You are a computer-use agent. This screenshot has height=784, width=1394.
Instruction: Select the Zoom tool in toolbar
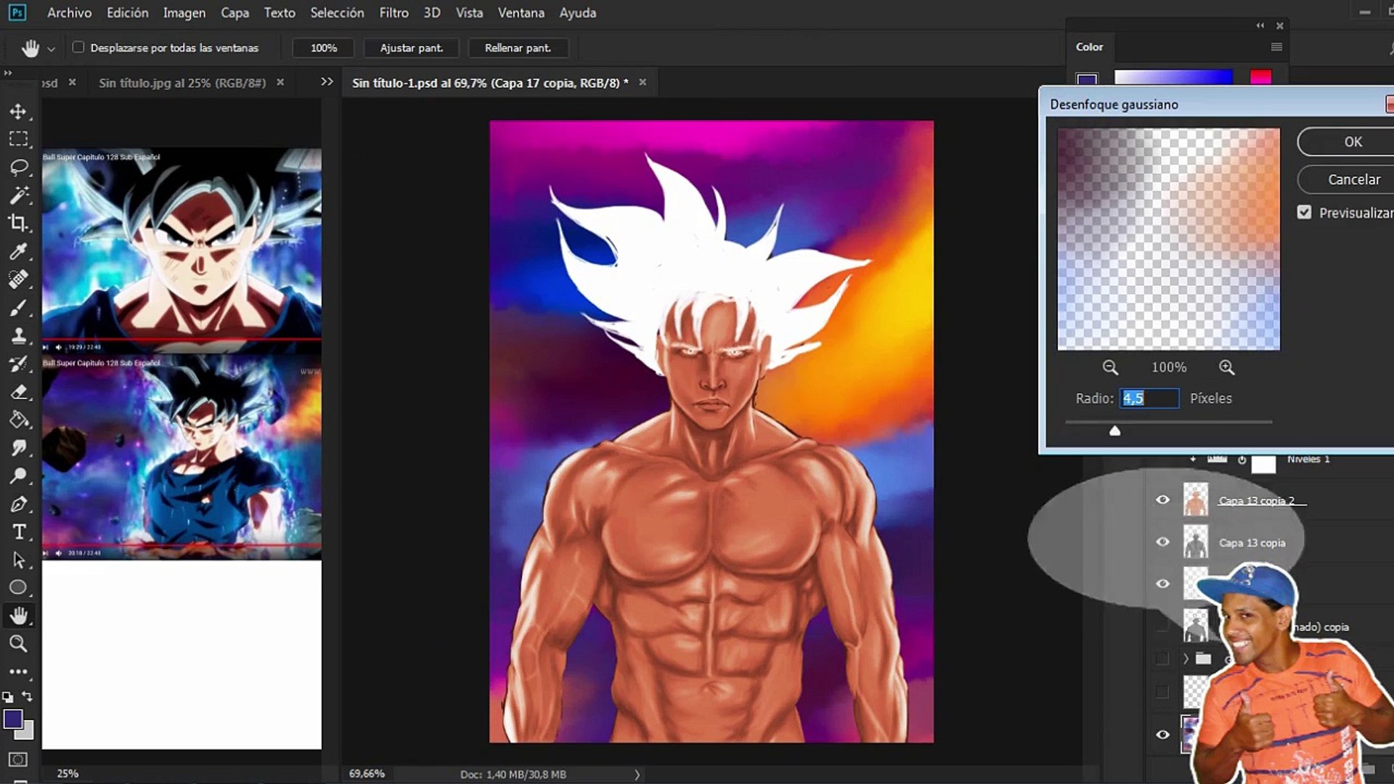pos(18,644)
